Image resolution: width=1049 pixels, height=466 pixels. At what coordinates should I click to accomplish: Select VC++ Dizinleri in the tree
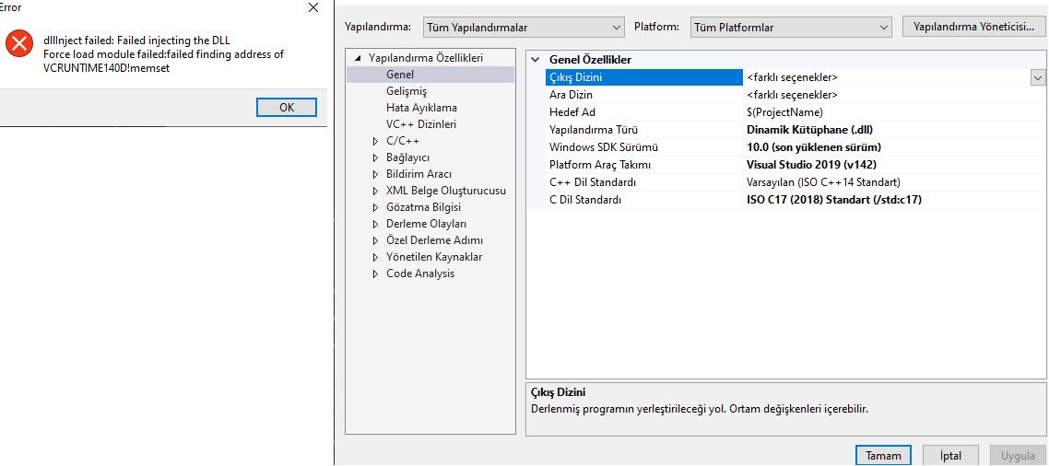(x=421, y=124)
